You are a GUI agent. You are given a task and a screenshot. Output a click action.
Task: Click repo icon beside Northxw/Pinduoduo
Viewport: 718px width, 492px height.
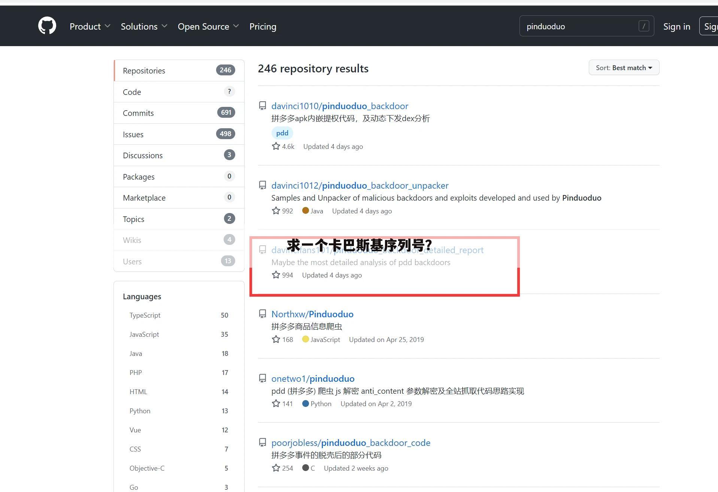[x=263, y=314]
